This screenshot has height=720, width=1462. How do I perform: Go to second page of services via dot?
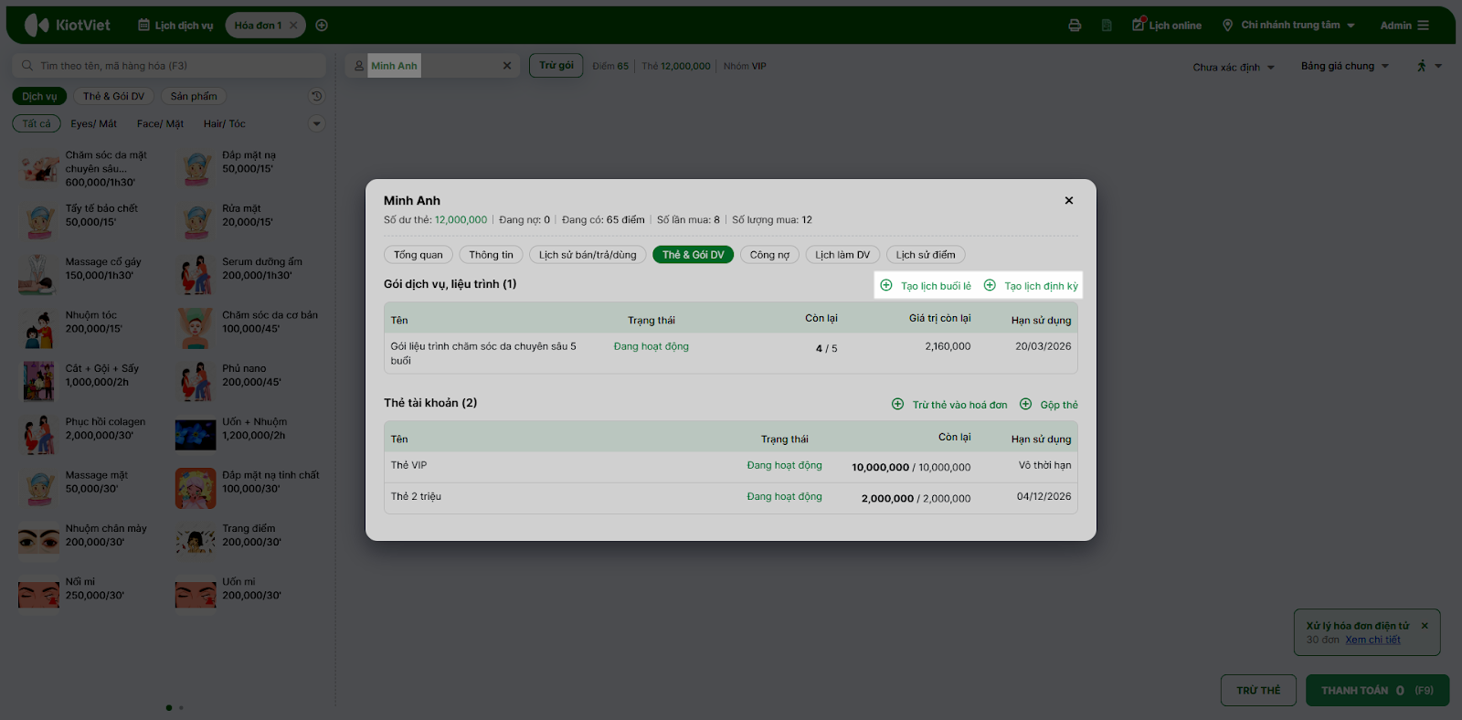pyautogui.click(x=181, y=707)
